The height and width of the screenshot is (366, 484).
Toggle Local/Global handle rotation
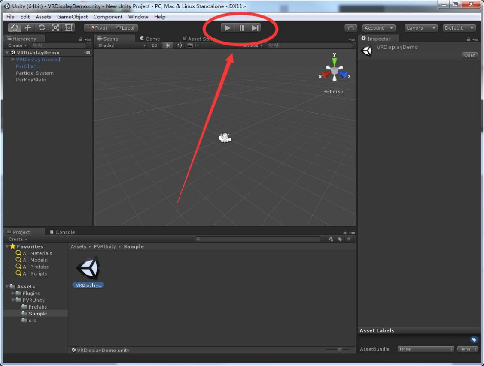pyautogui.click(x=125, y=28)
